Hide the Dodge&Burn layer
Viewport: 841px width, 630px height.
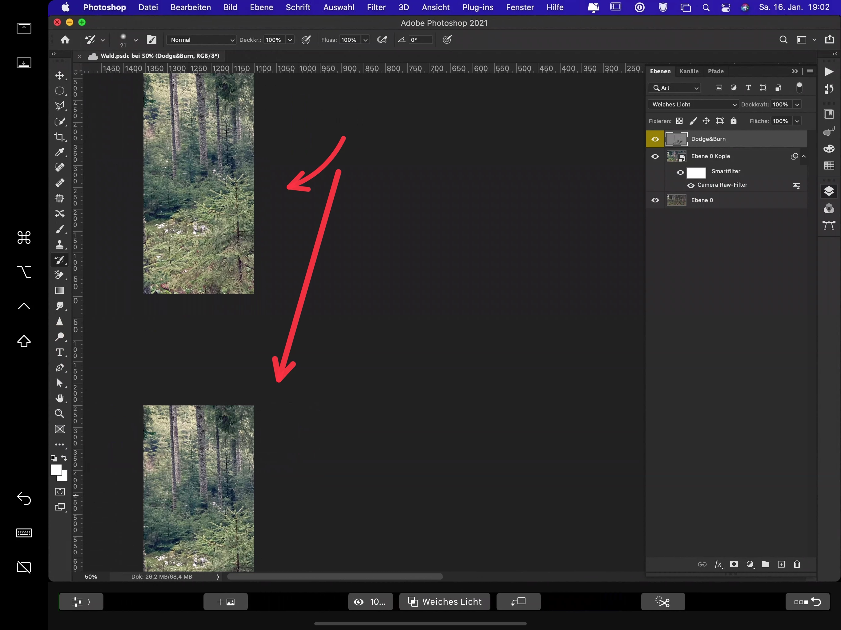click(x=655, y=139)
